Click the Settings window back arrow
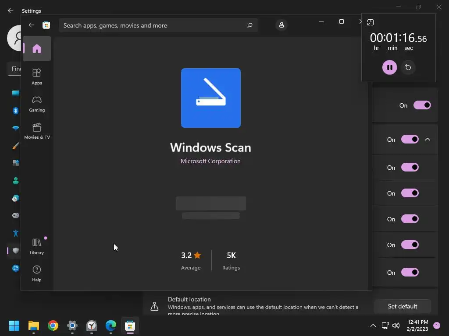Screen dimensions: 449x336 pyautogui.click(x=11, y=10)
